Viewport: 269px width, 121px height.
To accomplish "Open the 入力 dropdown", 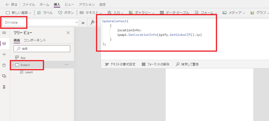I will click(115, 13).
